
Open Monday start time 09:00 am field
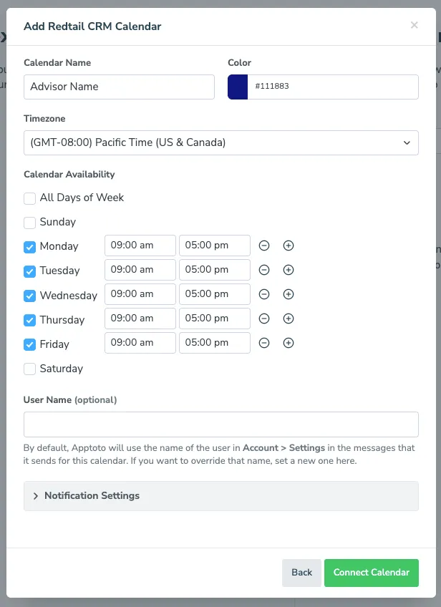pos(140,246)
